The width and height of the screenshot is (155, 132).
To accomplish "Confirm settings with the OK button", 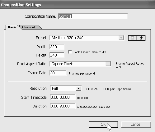I will pyautogui.click(x=103, y=125).
